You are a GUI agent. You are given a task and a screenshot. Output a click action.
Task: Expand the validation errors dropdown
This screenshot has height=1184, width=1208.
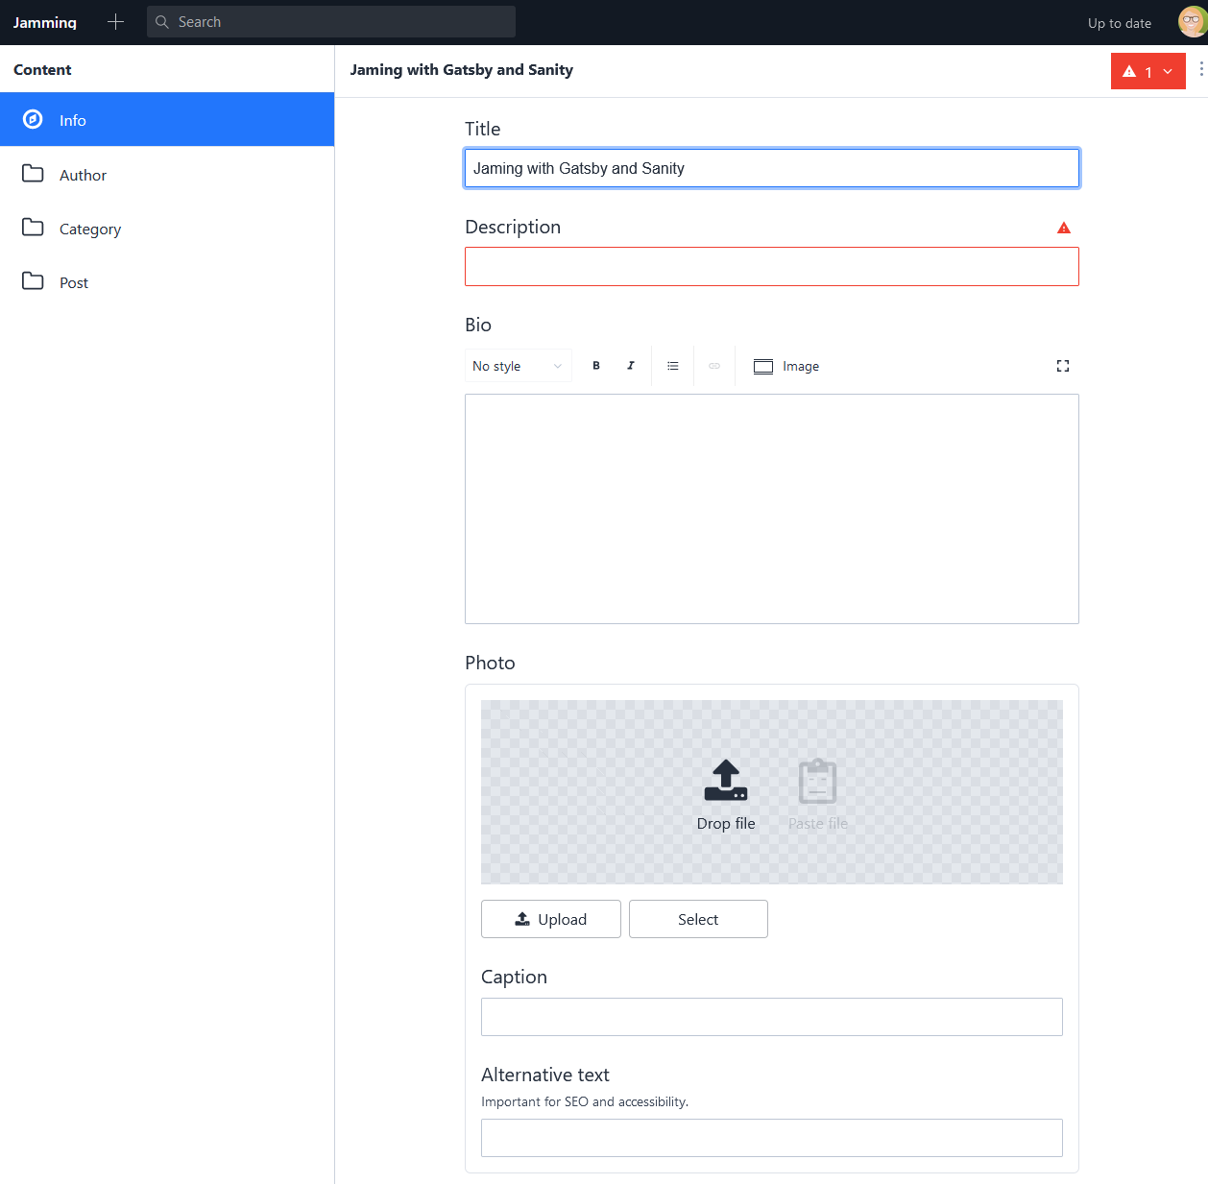click(x=1148, y=71)
